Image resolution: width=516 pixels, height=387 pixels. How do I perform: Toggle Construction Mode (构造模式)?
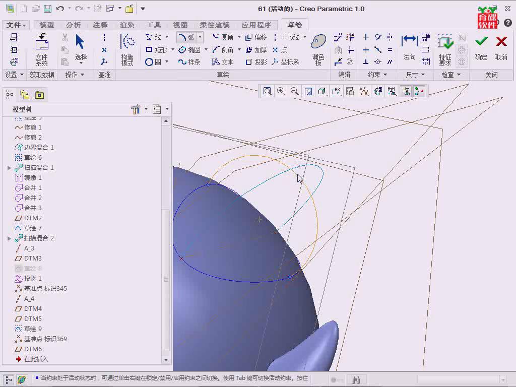[x=127, y=50]
